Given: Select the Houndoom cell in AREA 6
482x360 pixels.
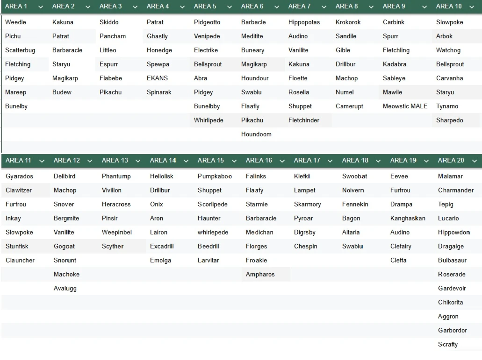Looking at the screenshot, I should click(x=256, y=134).
